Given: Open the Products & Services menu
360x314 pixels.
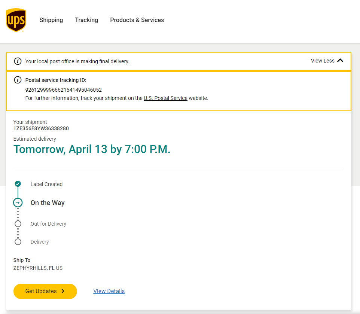Looking at the screenshot, I should [137, 20].
